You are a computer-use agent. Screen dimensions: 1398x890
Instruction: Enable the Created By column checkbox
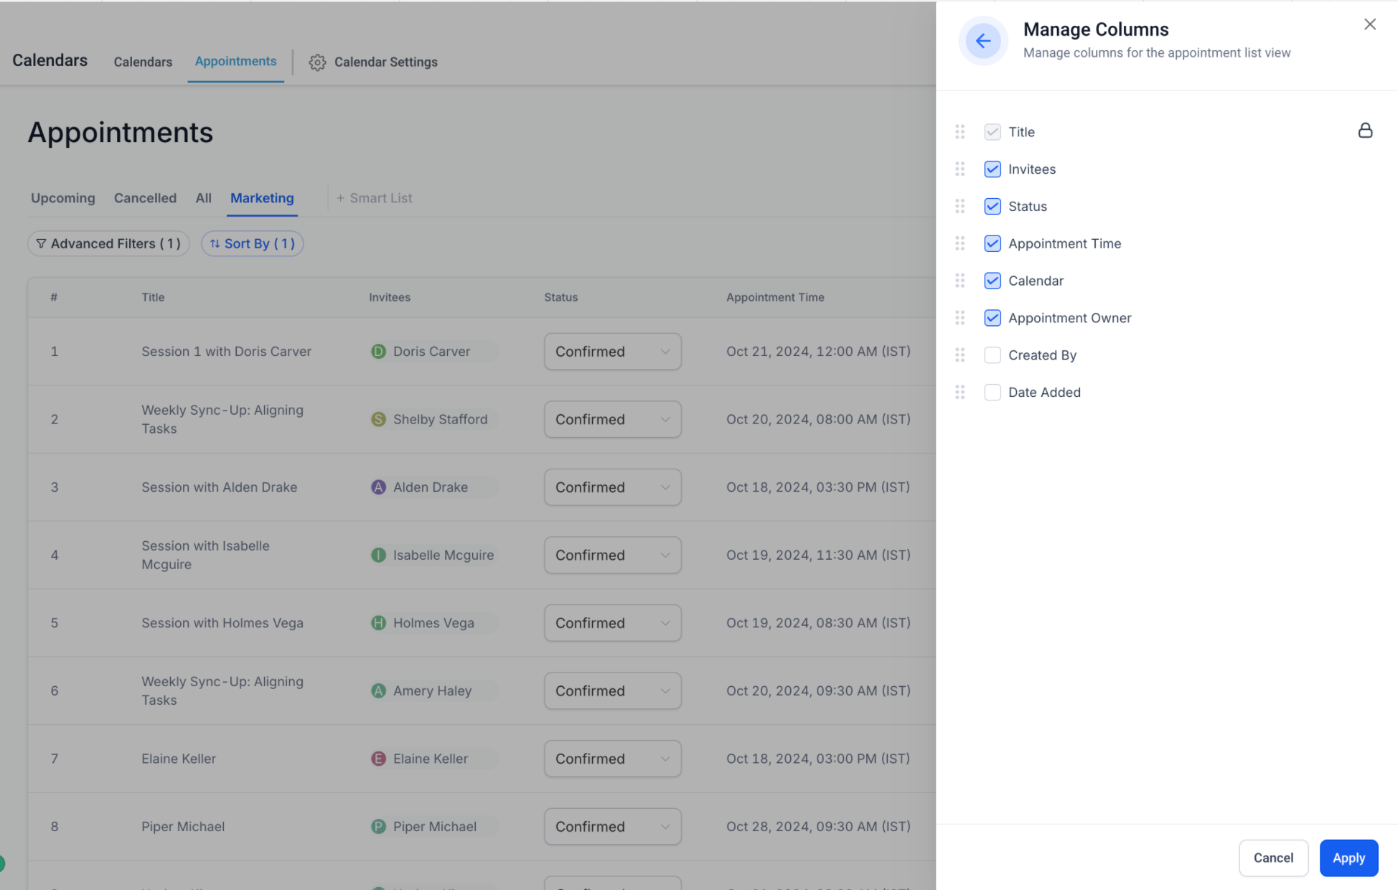pyautogui.click(x=992, y=355)
